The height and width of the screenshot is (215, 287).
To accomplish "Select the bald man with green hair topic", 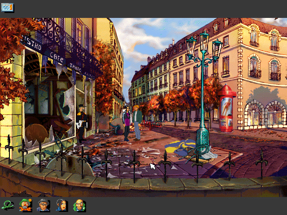I will [79, 205].
